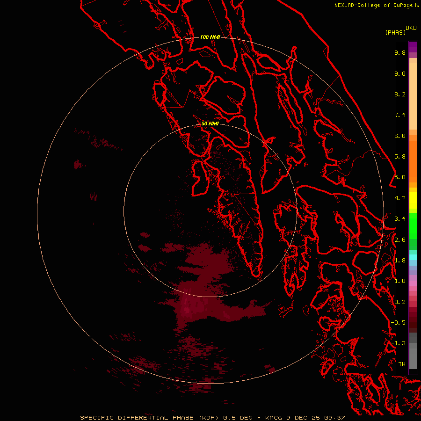Click the 1.0 color scale value

(x=400, y=281)
